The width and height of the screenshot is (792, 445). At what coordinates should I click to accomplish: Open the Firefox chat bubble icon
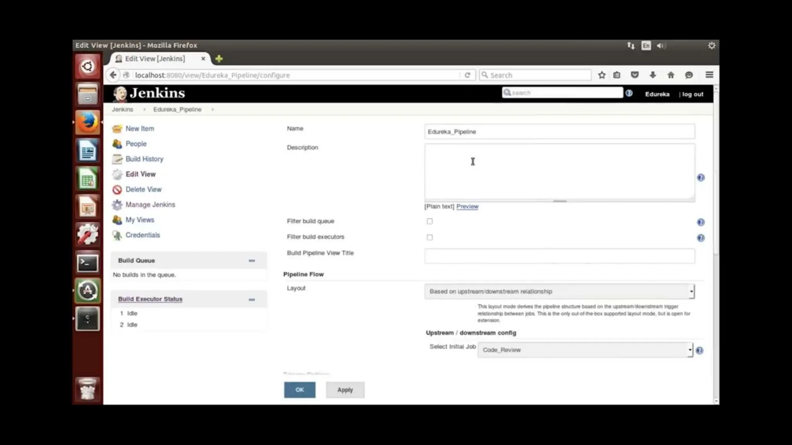pos(689,75)
